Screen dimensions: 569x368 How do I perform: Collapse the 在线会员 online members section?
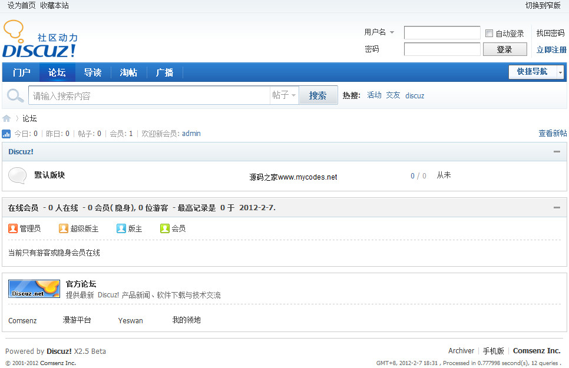(x=557, y=208)
